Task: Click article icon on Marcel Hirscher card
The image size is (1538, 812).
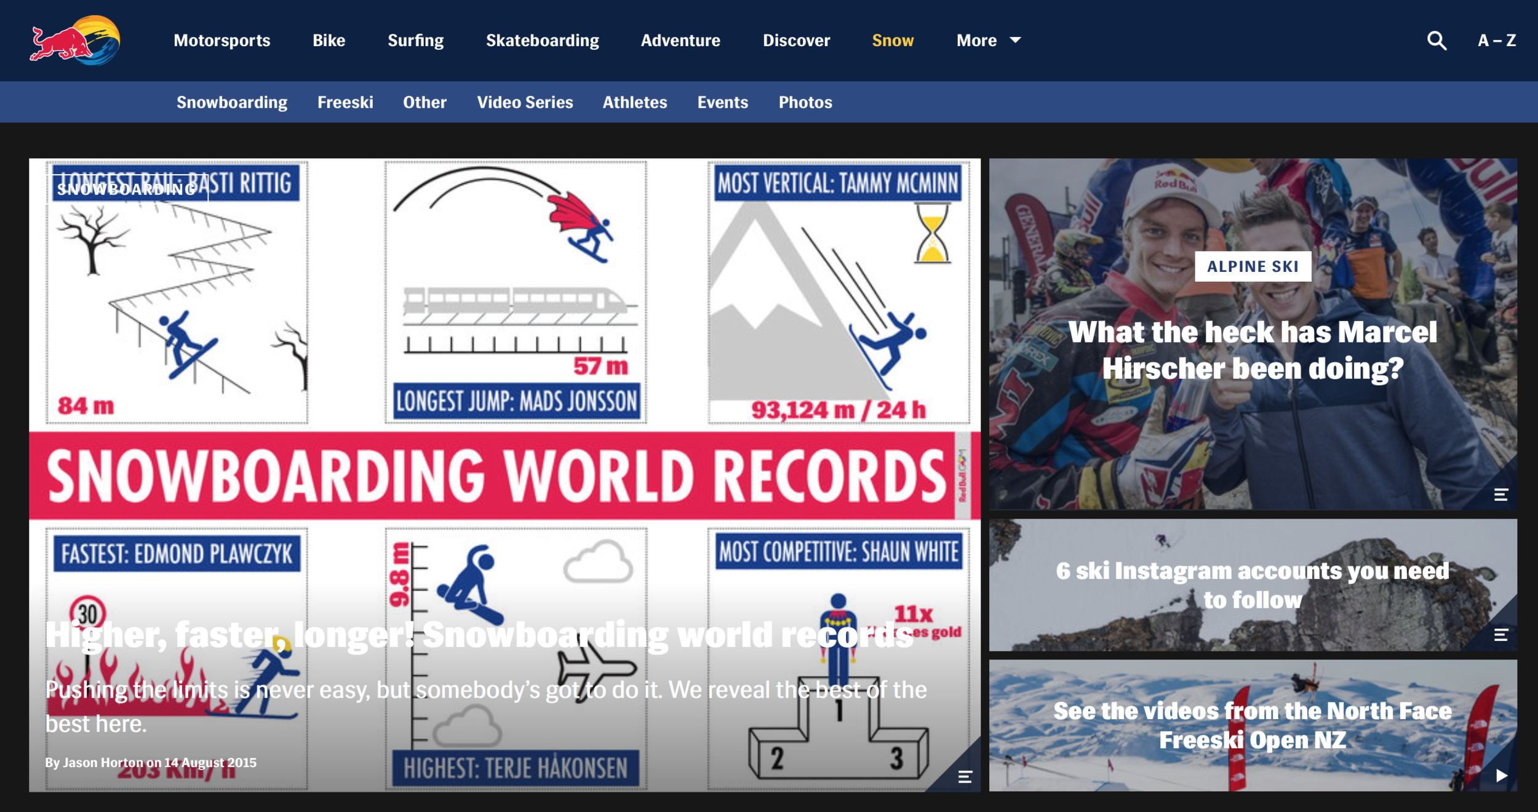Action: click(x=1500, y=495)
